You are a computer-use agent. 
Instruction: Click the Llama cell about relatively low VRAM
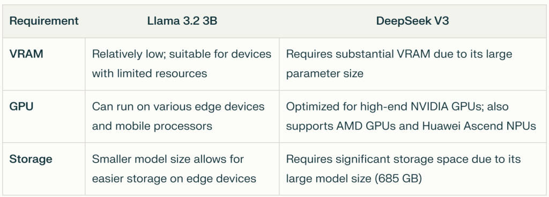[182, 64]
